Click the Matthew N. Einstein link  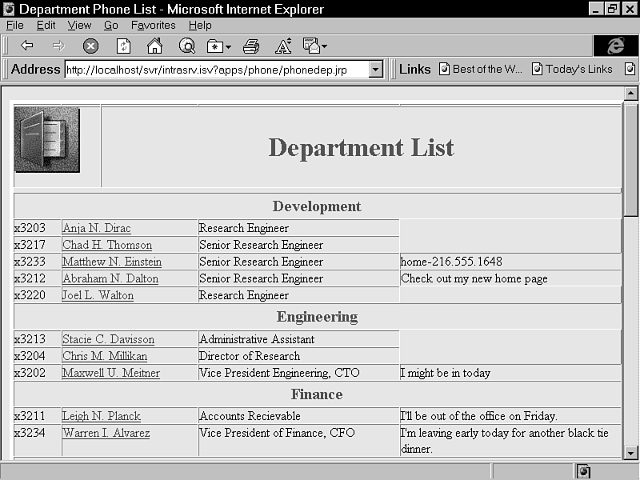tap(112, 262)
